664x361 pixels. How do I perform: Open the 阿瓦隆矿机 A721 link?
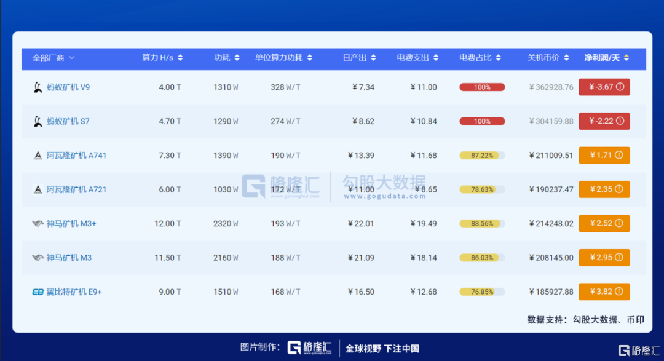76,189
